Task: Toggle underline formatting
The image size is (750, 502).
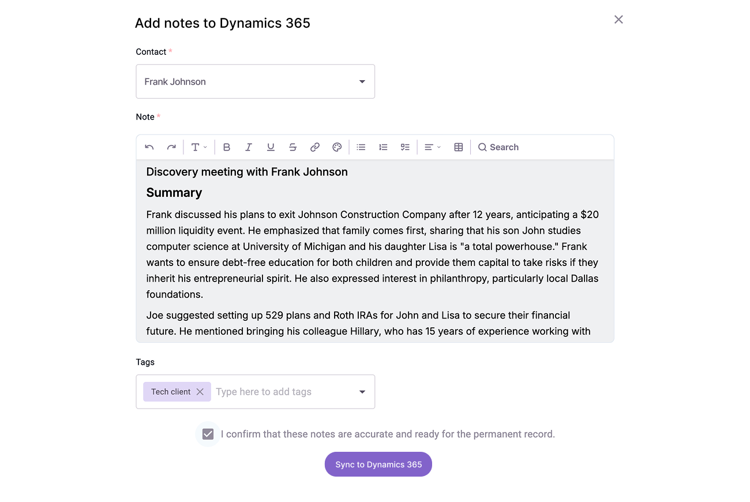Action: pos(271,147)
